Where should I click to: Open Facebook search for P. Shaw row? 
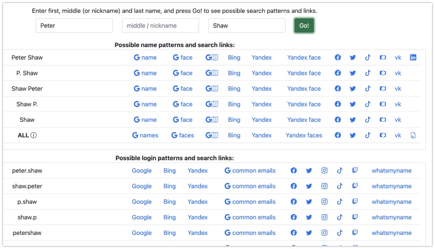[338, 73]
